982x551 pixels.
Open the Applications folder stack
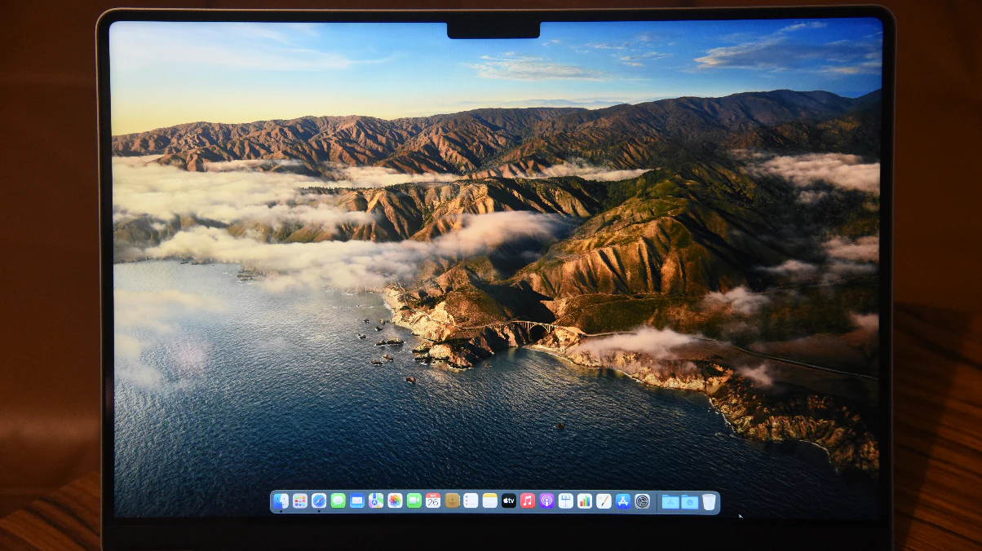(x=670, y=502)
